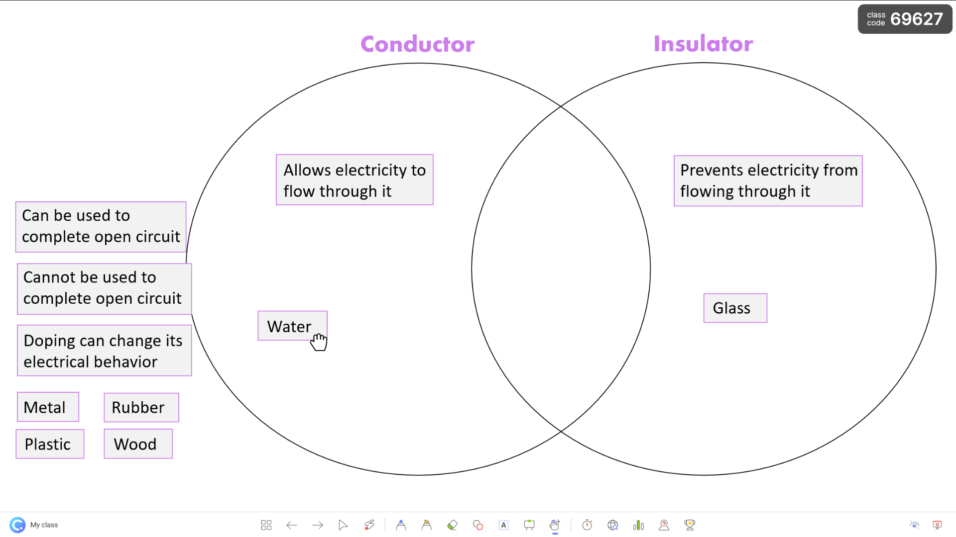Click the shapes tool icon
Screen dimensions: 956x537
click(478, 525)
